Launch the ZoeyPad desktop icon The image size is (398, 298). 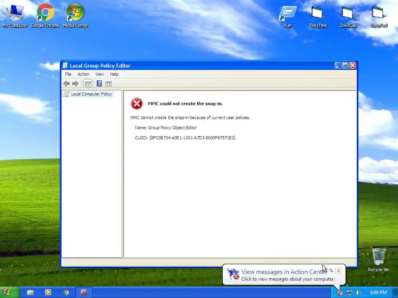(379, 16)
